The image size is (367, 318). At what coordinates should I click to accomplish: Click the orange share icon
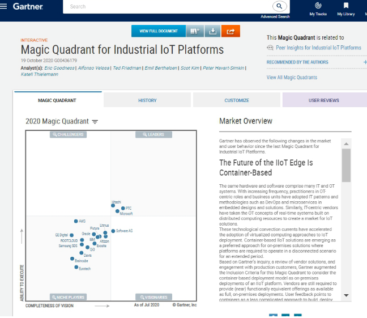click(231, 31)
